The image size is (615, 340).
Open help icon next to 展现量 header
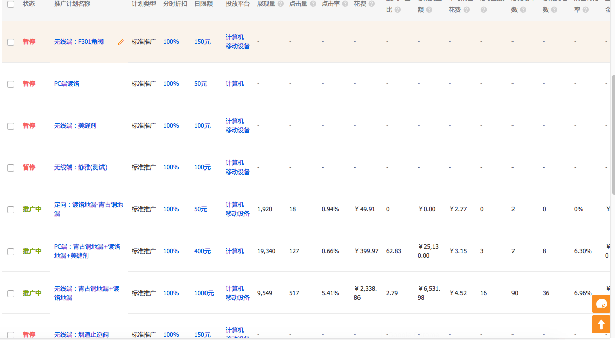tap(281, 4)
